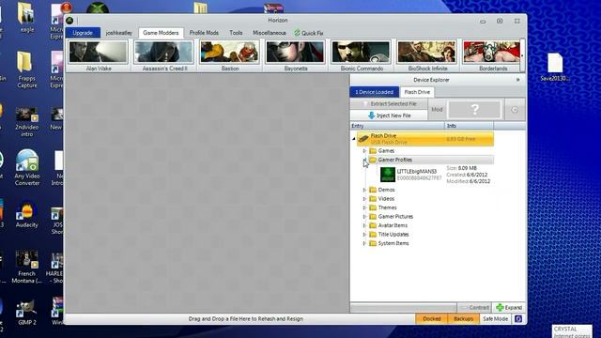Image resolution: width=601 pixels, height=338 pixels.
Task: Open the eagle folder on the desktop
Action: [26, 18]
